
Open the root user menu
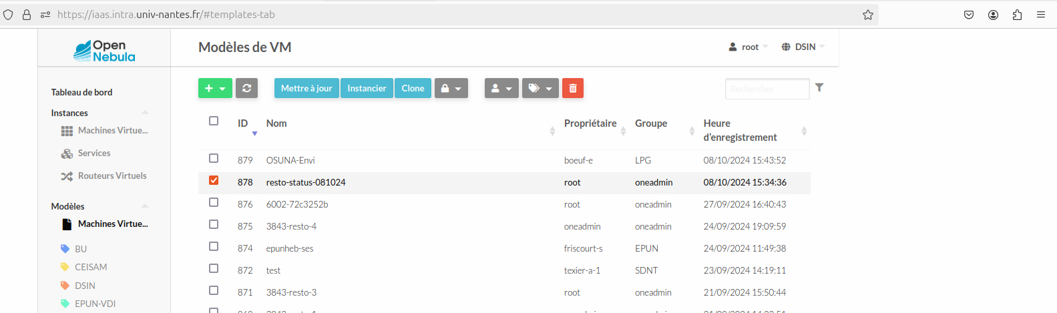[748, 47]
